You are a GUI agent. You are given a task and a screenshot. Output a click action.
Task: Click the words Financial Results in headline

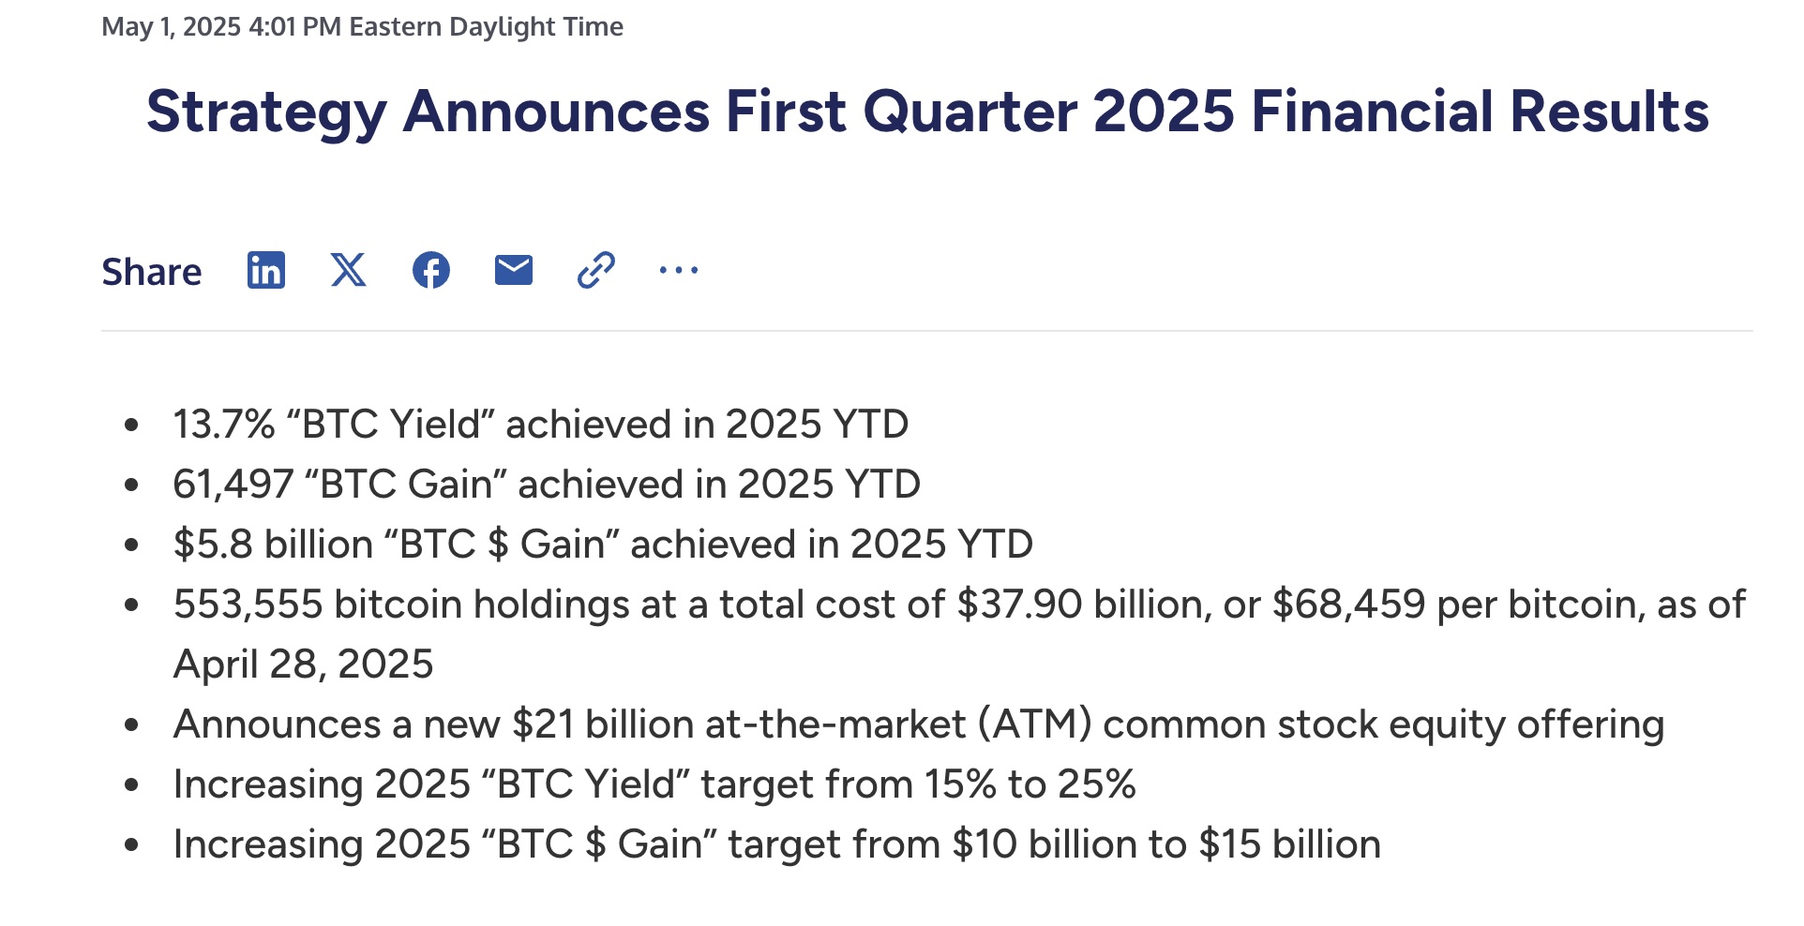coord(1480,112)
